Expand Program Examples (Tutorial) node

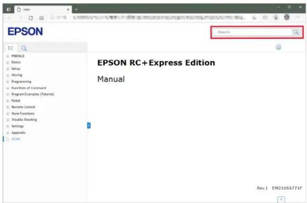click(x=8, y=94)
